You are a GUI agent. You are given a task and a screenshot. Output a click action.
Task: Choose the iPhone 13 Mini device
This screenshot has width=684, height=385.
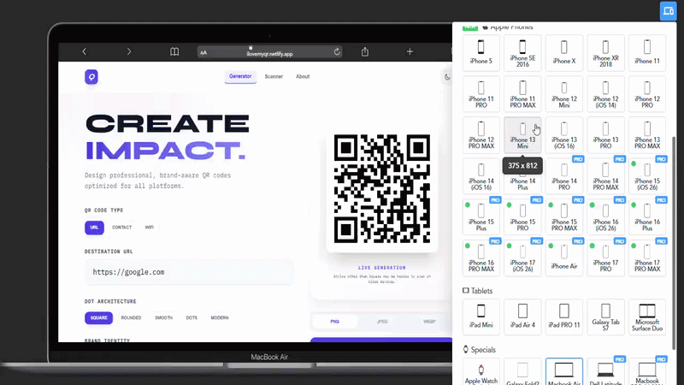[522, 135]
